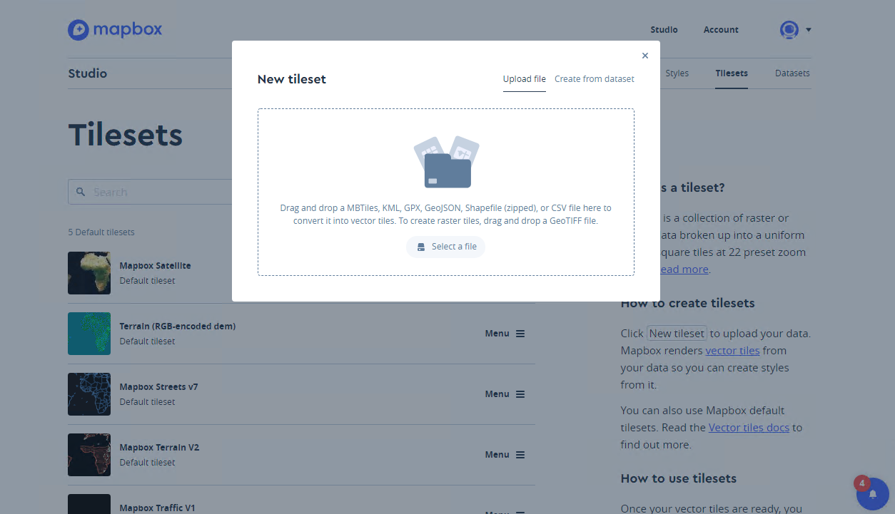Open the Datasets tab

[793, 73]
